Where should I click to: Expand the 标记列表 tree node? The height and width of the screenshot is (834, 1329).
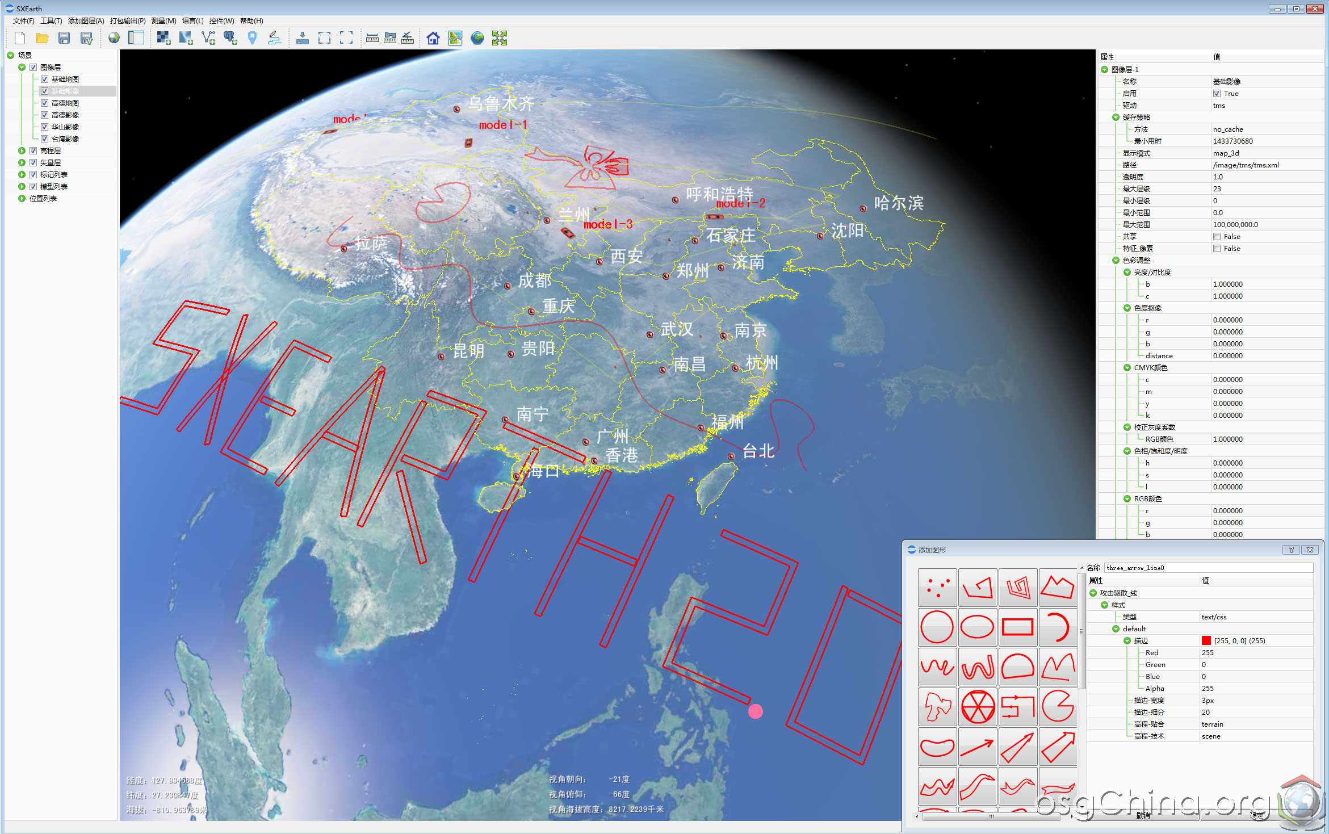[22, 174]
